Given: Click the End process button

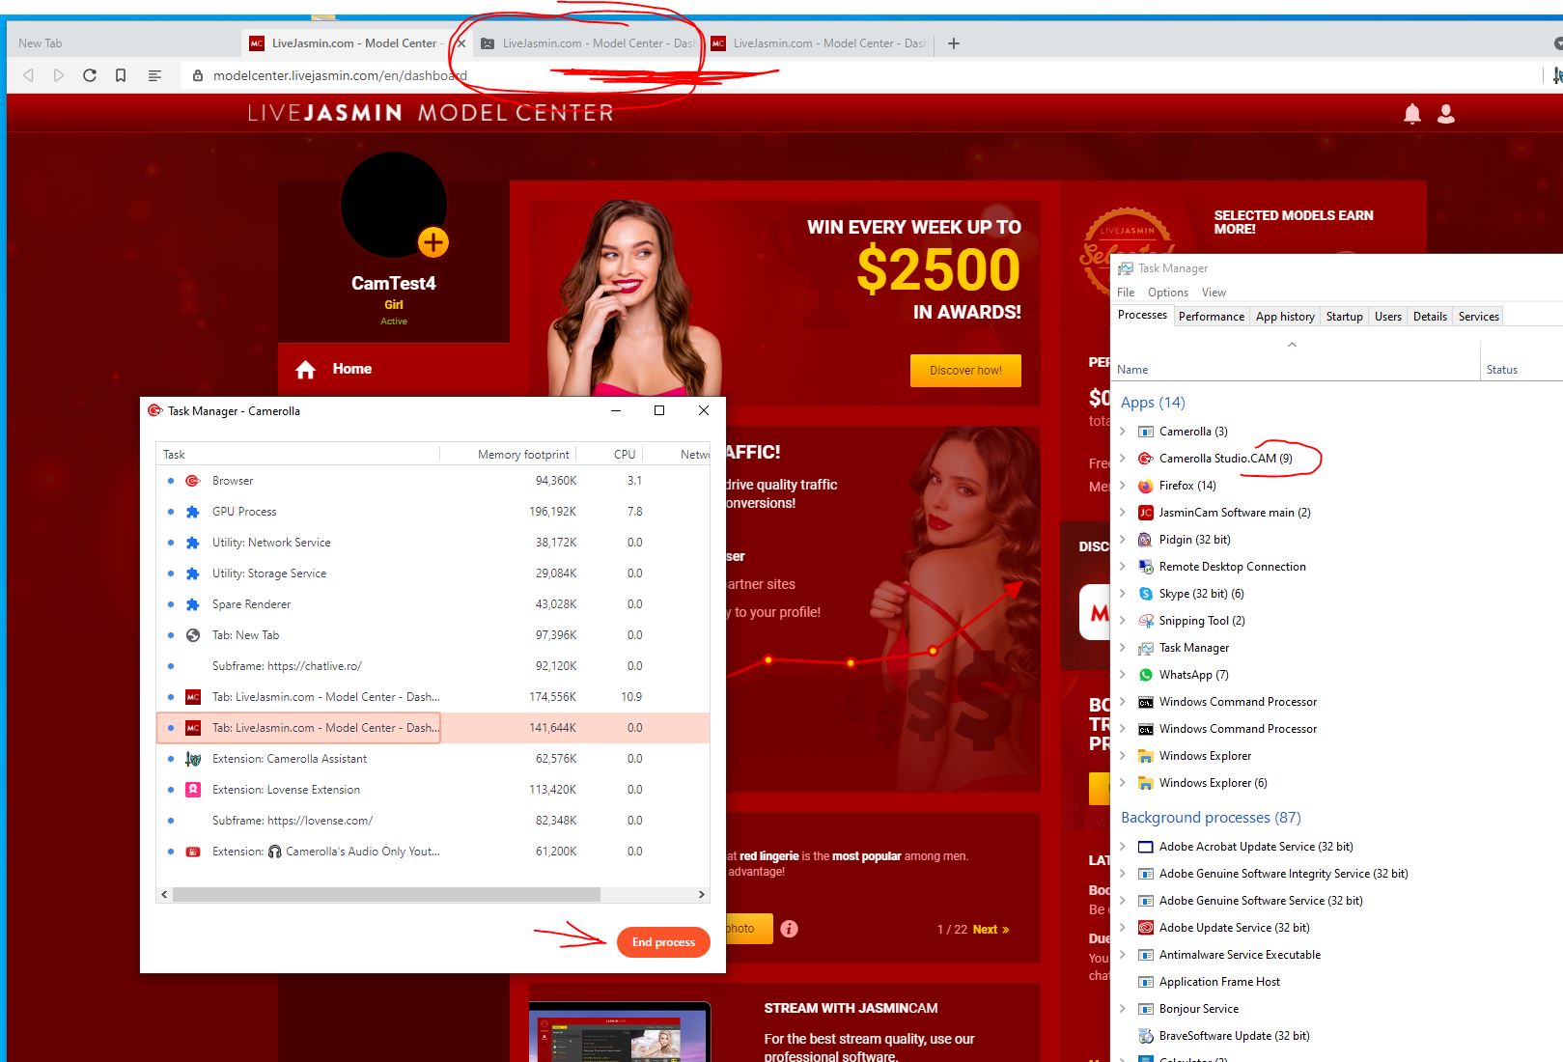Looking at the screenshot, I should 663,942.
